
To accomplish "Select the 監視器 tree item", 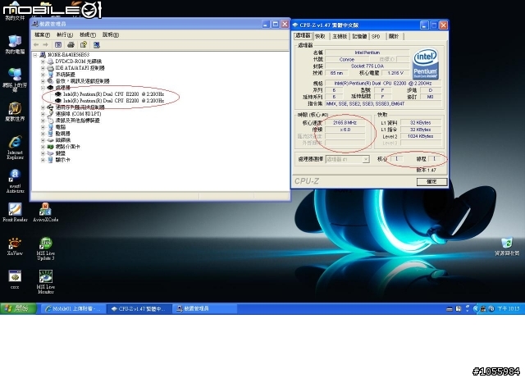I will pos(63,134).
